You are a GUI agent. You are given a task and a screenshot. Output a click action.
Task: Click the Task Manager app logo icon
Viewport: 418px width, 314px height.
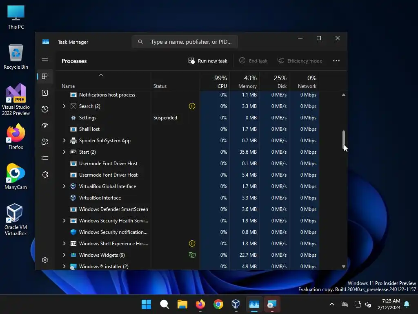[x=46, y=42]
